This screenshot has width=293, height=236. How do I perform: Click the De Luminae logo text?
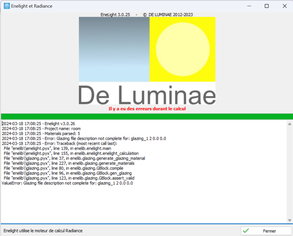point(147,95)
